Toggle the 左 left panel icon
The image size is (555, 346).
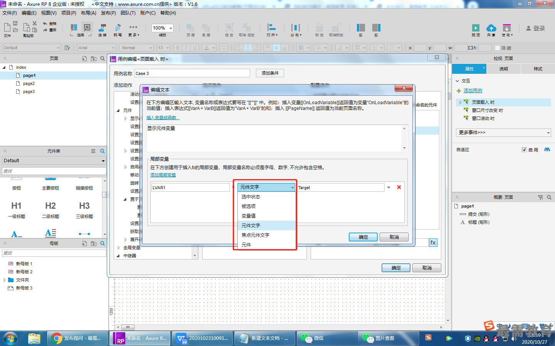pos(361,27)
